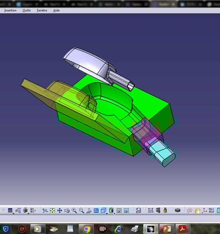The image size is (220, 234).
Task: Open the Fenêtre menu
Action: [42, 11]
